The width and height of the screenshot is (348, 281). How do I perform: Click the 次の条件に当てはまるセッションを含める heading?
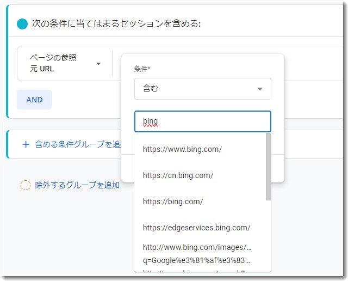[x=116, y=24]
